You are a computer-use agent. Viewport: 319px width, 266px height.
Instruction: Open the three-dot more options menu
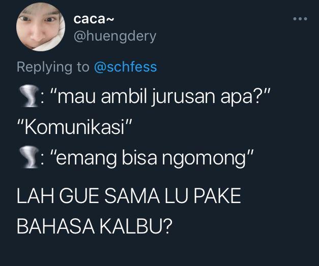pyautogui.click(x=300, y=19)
